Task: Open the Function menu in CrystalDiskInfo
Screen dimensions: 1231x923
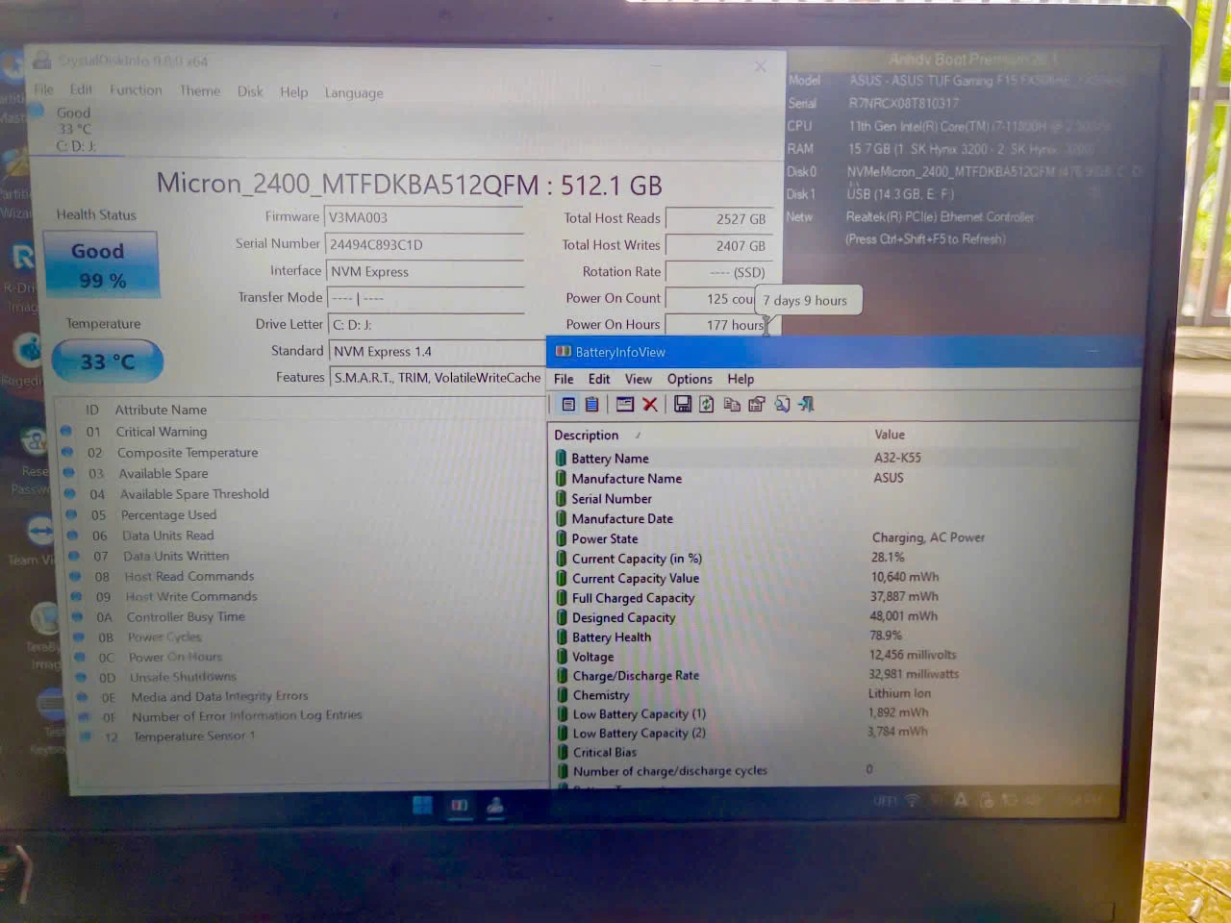Action: [x=136, y=89]
